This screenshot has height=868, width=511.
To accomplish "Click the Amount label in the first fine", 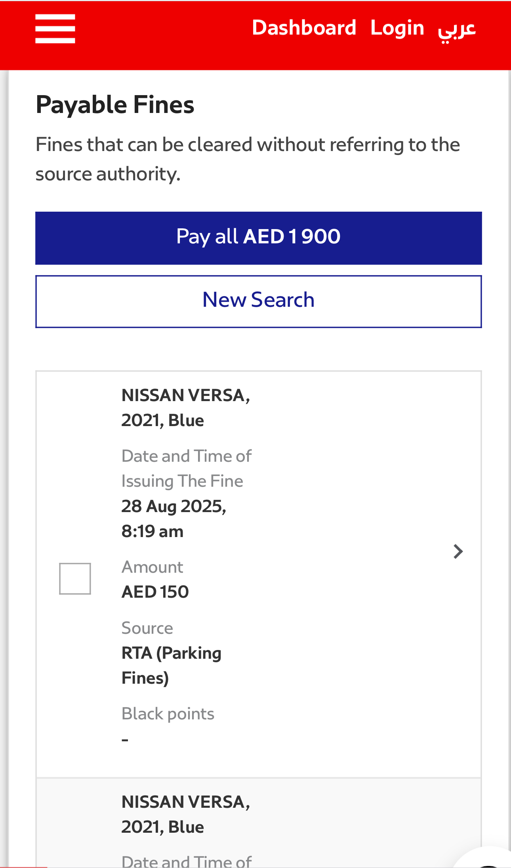I will (x=152, y=567).
